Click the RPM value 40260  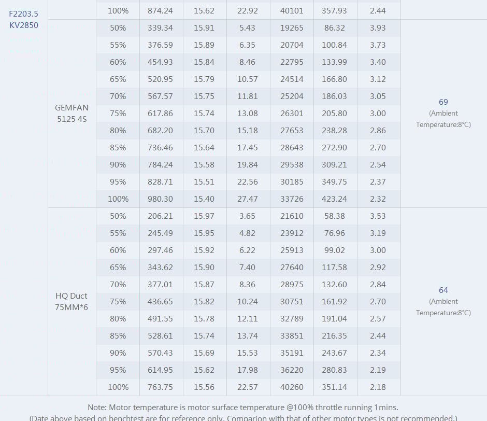[x=292, y=387]
